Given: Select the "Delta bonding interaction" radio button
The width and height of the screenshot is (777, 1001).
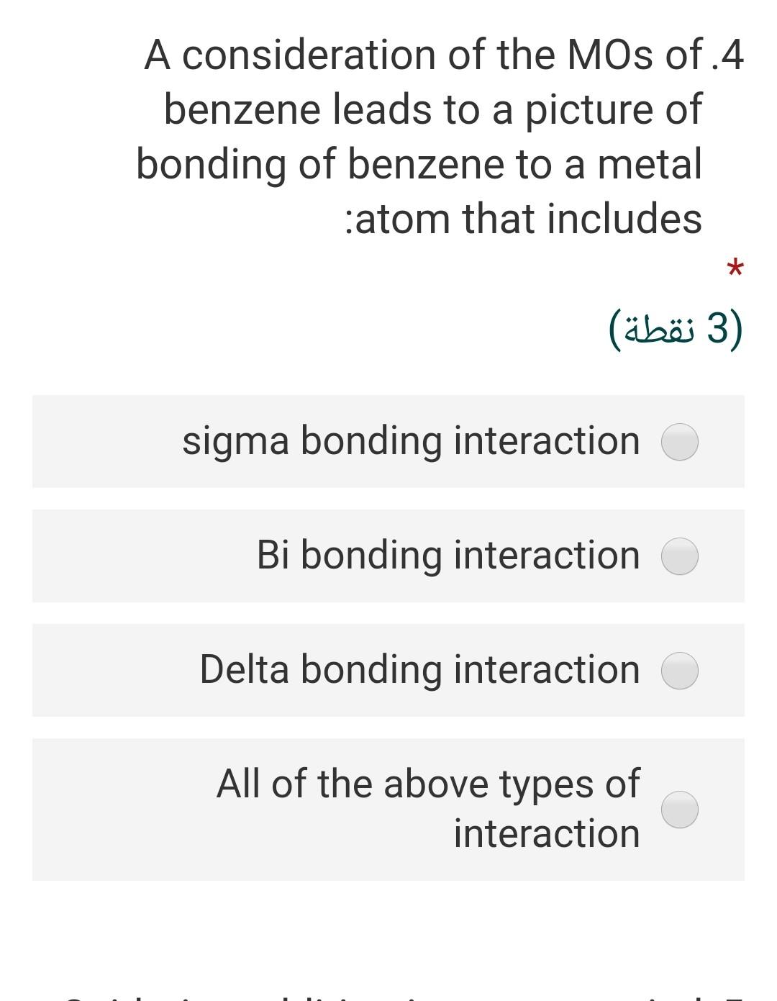Looking at the screenshot, I should 679,670.
